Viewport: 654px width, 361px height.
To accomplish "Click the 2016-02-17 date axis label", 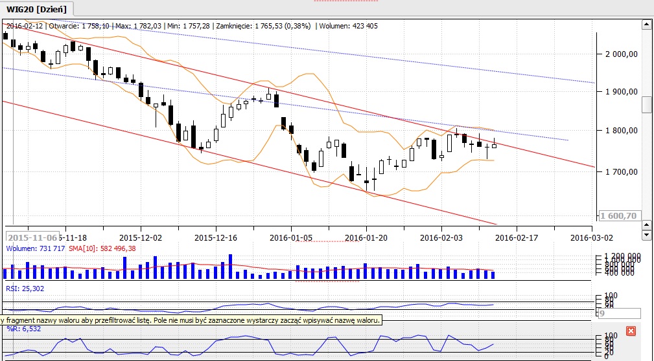I will coord(517,237).
